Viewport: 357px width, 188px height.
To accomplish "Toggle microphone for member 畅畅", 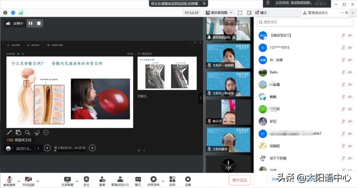I will [x=343, y=97].
